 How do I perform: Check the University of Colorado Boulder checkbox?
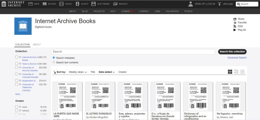[x=17, y=74]
